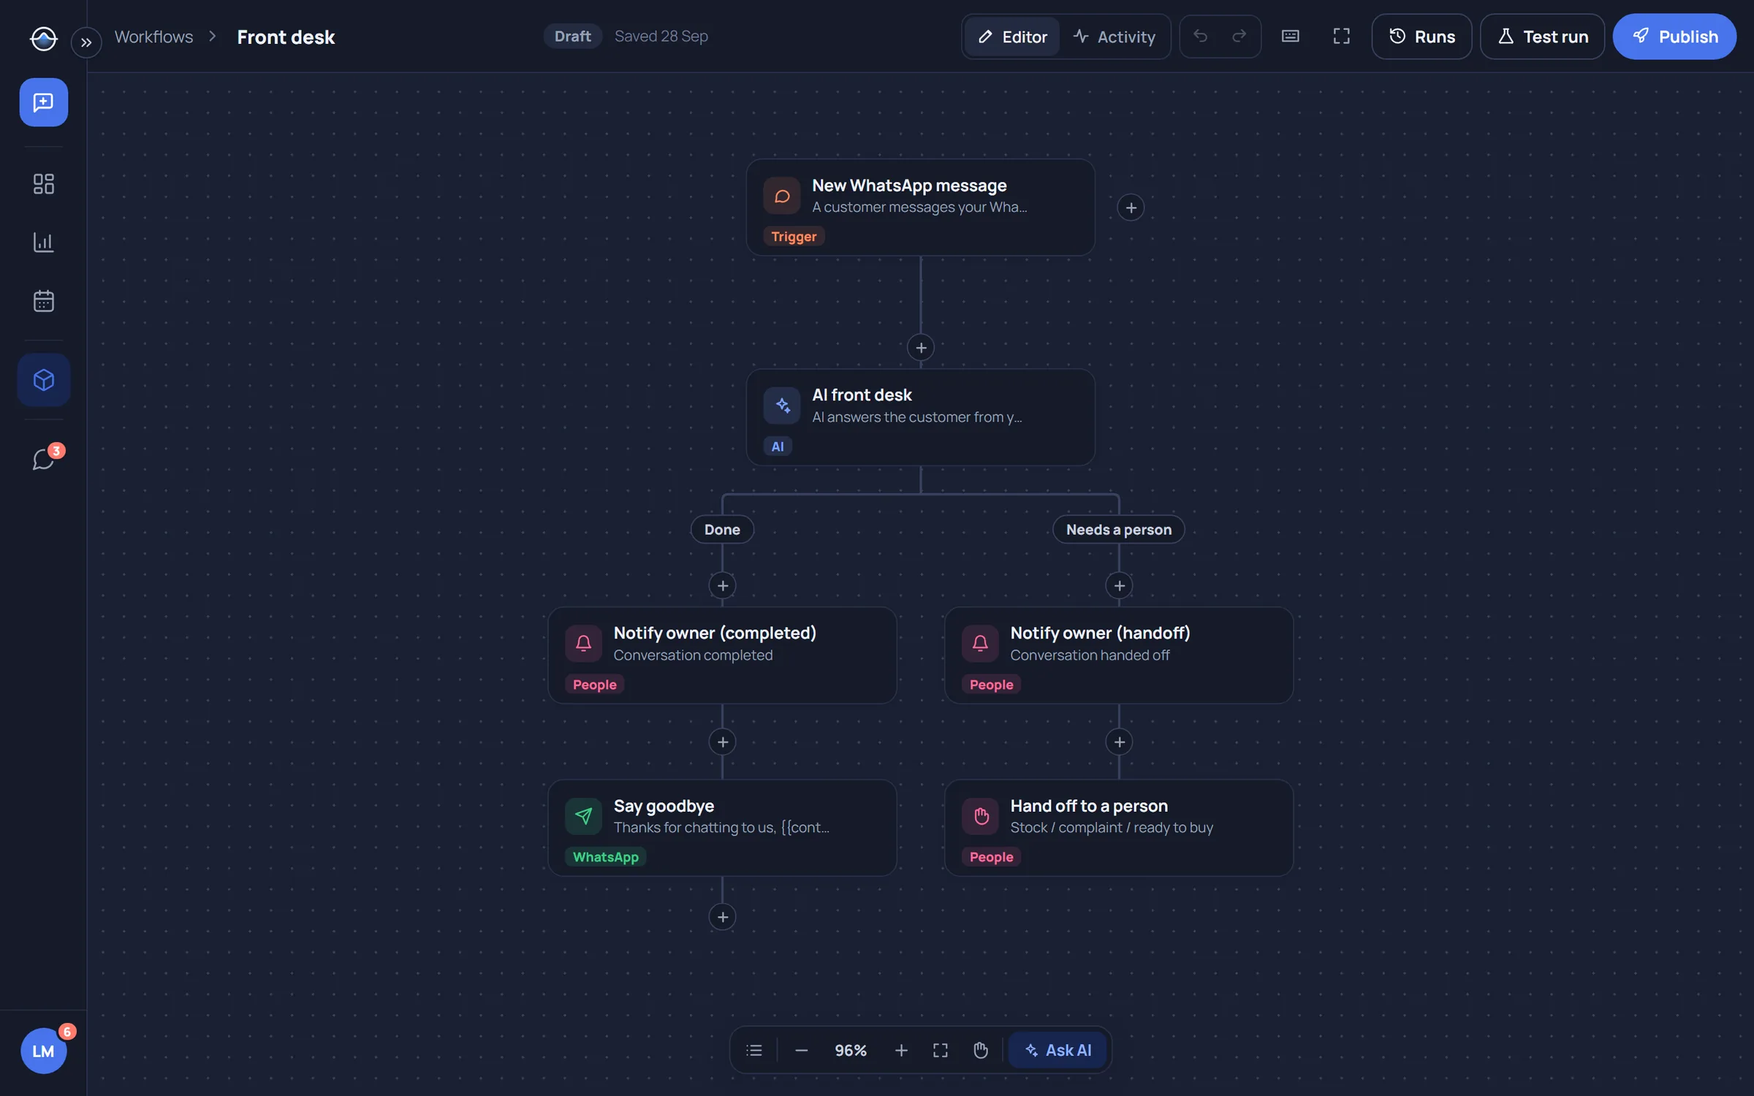Image resolution: width=1754 pixels, height=1096 pixels.
Task: Expand the sidebar with double-chevron button
Action: pos(86,42)
